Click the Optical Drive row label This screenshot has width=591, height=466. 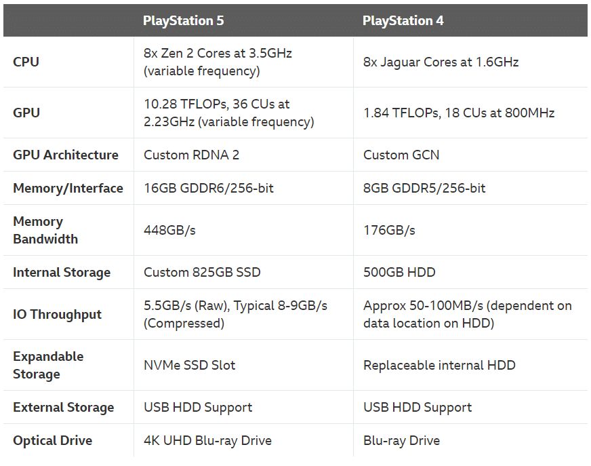click(52, 440)
